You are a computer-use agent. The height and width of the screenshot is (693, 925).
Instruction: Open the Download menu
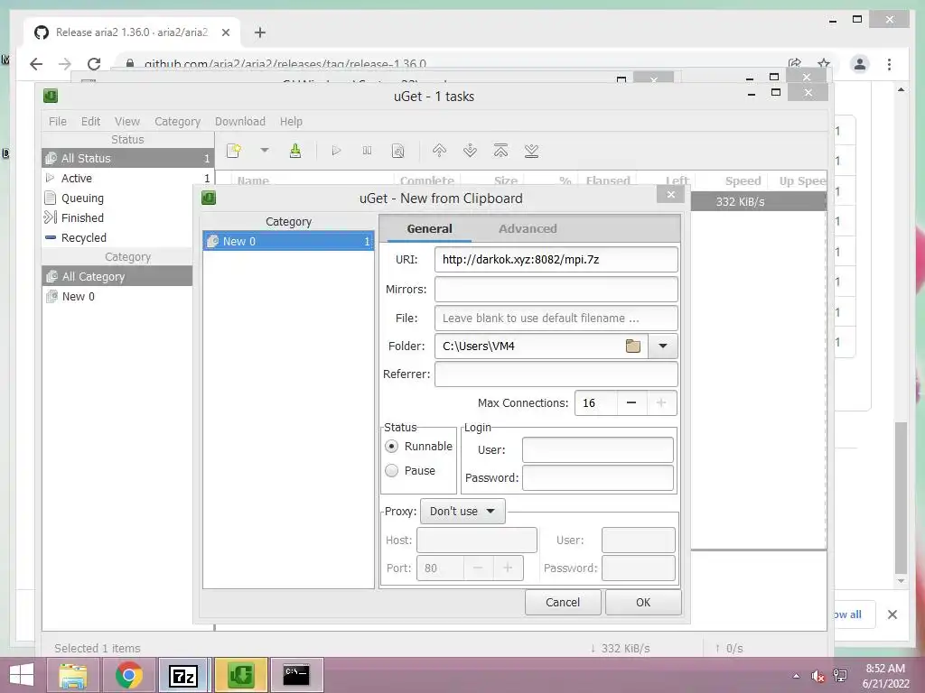tap(240, 122)
